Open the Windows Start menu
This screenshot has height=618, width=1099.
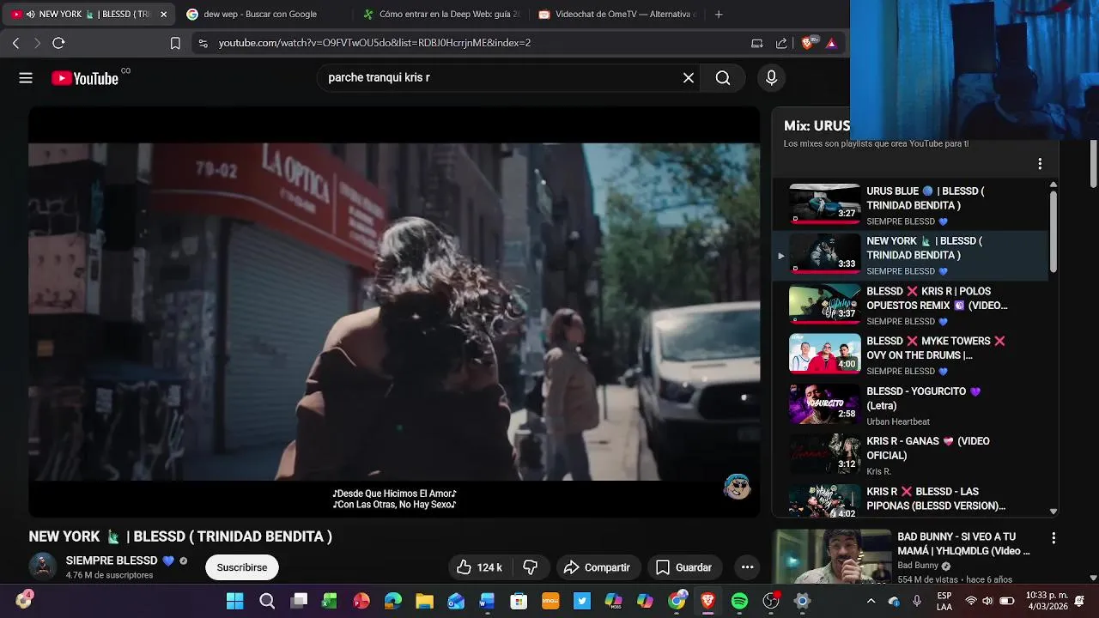coord(234,601)
